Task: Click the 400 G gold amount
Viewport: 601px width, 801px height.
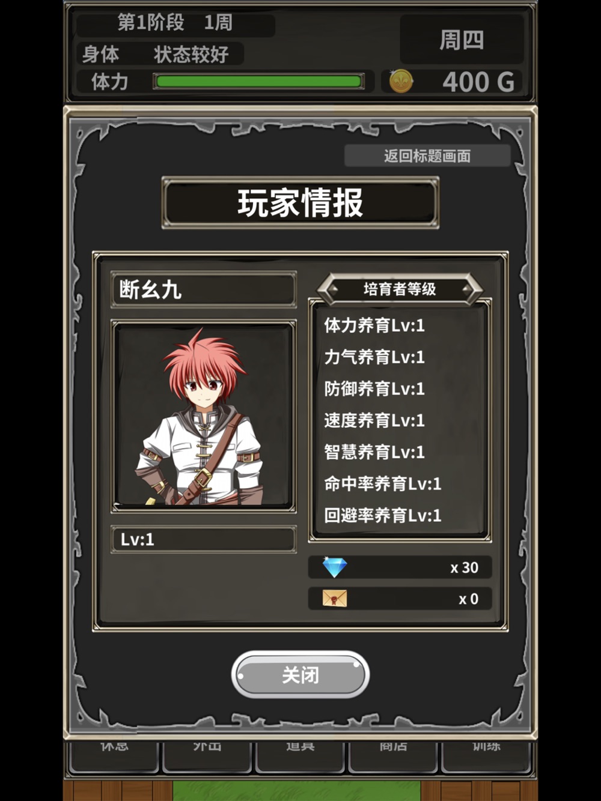Action: (478, 82)
